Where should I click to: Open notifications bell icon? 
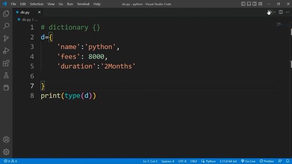tap(287, 161)
